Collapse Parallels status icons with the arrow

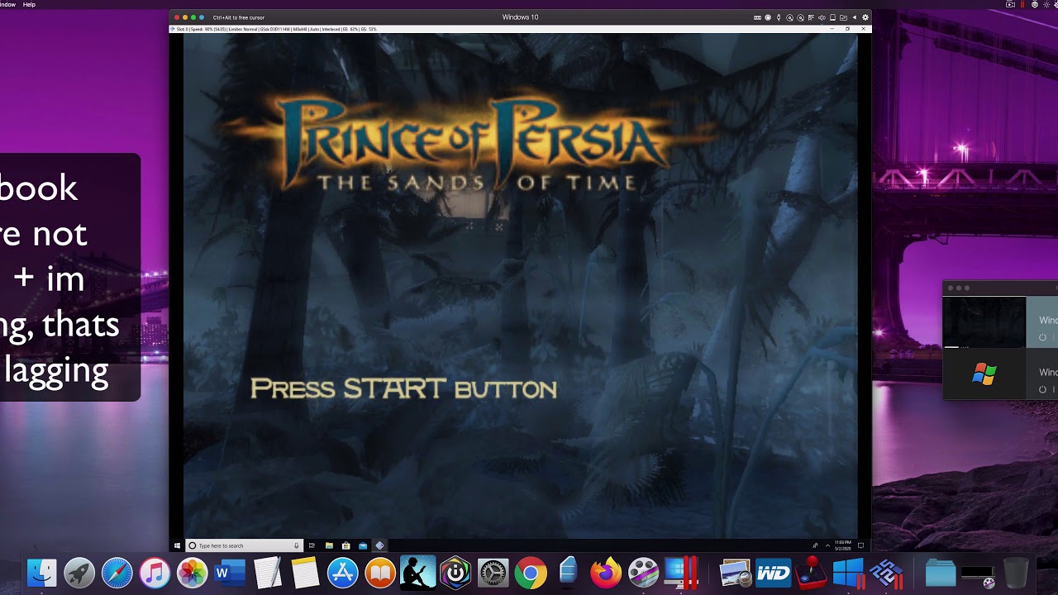(855, 17)
